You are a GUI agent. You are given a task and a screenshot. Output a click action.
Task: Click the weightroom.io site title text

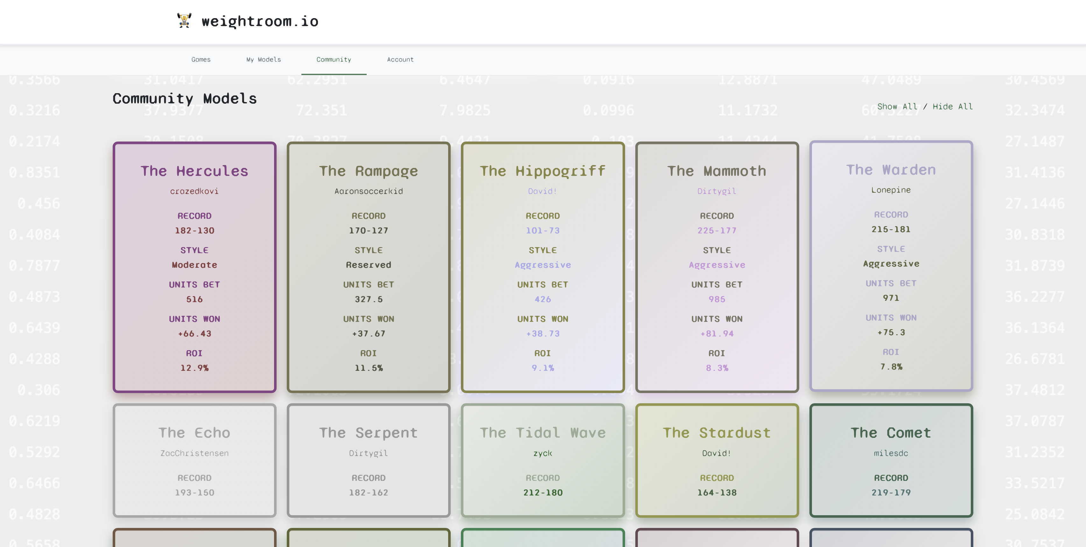pos(260,21)
